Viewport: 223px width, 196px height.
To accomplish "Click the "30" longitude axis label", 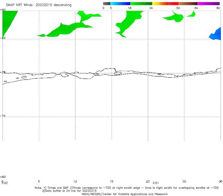I will [221, 181].
